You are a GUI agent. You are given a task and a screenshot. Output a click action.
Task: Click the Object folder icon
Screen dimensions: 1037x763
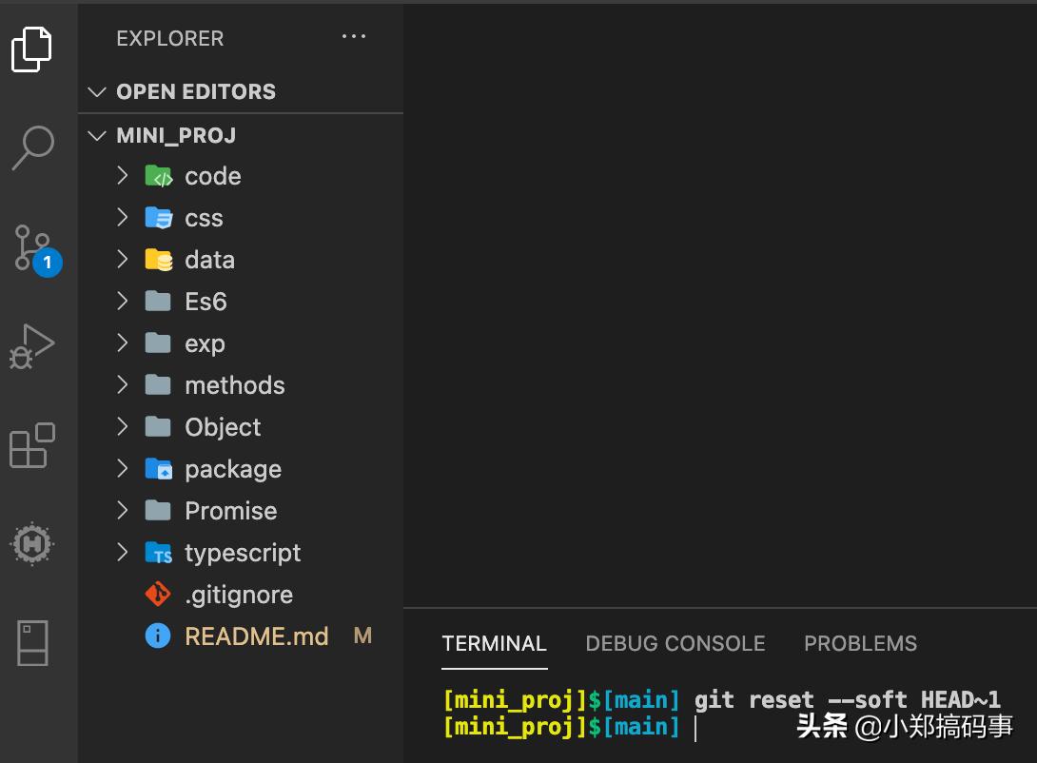(x=158, y=427)
